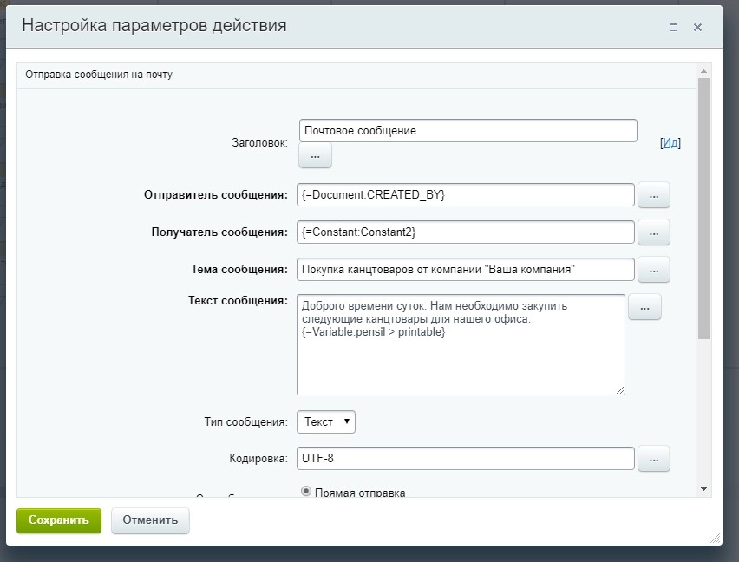Select the Кодировка input field
Screen dimensions: 739x562
click(466, 458)
